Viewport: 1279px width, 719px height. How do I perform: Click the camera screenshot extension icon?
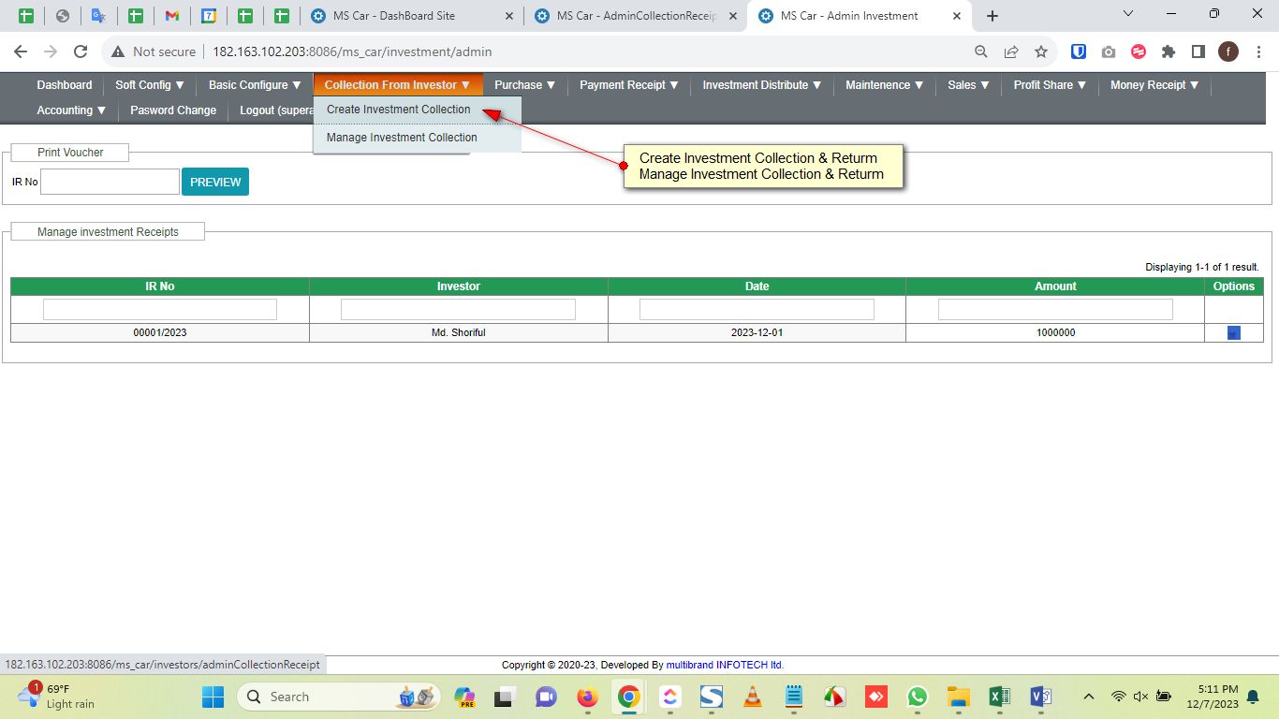(x=1109, y=51)
